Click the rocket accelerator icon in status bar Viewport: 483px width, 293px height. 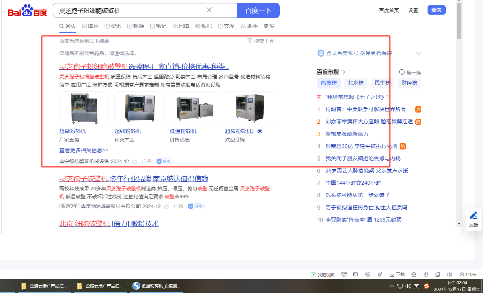click(x=379, y=275)
